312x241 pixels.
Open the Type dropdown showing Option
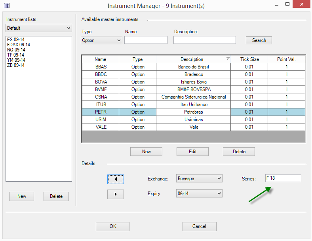click(101, 40)
